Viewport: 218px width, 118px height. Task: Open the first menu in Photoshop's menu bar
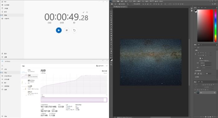pyautogui.click(x=114, y=1)
